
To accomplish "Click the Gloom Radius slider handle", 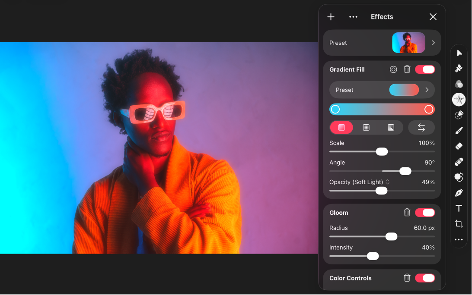I will pos(391,236).
